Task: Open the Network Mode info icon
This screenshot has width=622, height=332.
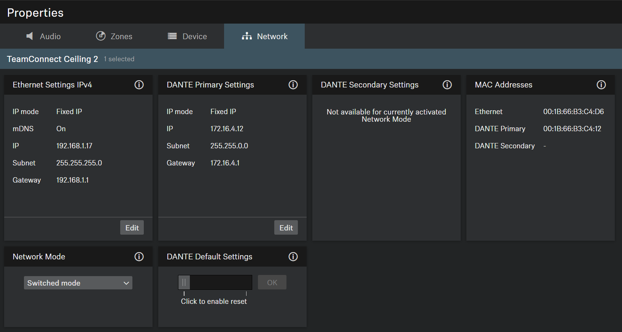Action: (x=139, y=257)
